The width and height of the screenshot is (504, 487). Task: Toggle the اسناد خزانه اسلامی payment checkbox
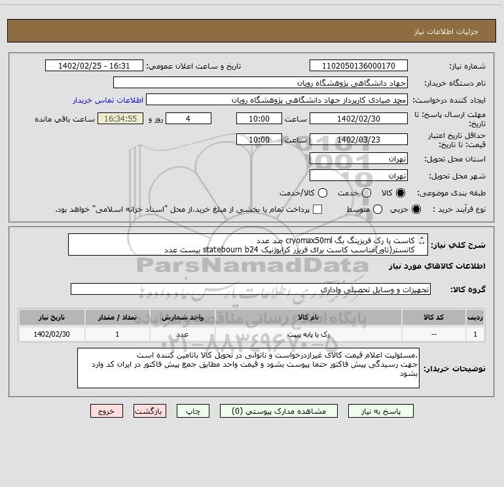click(x=317, y=209)
